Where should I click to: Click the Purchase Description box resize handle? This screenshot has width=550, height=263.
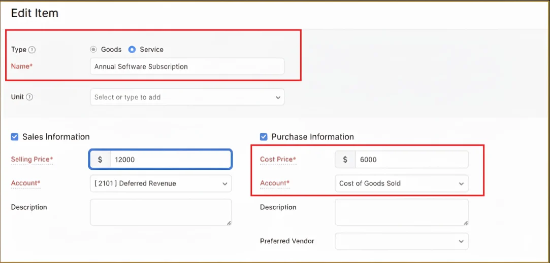coord(465,222)
